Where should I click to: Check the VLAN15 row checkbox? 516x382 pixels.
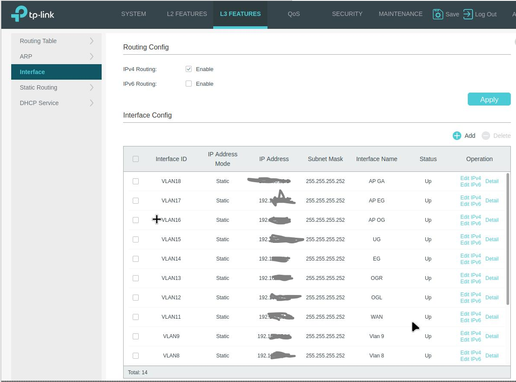136,239
